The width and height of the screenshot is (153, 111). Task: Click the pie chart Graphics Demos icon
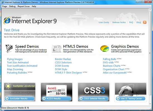point(105,48)
